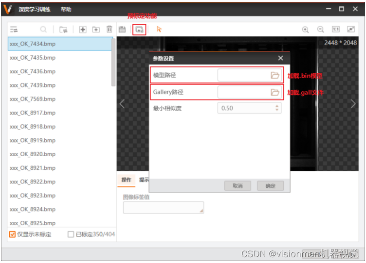Click the file list vertical scrollbar
366x263 pixels.
pyautogui.click(x=113, y=63)
